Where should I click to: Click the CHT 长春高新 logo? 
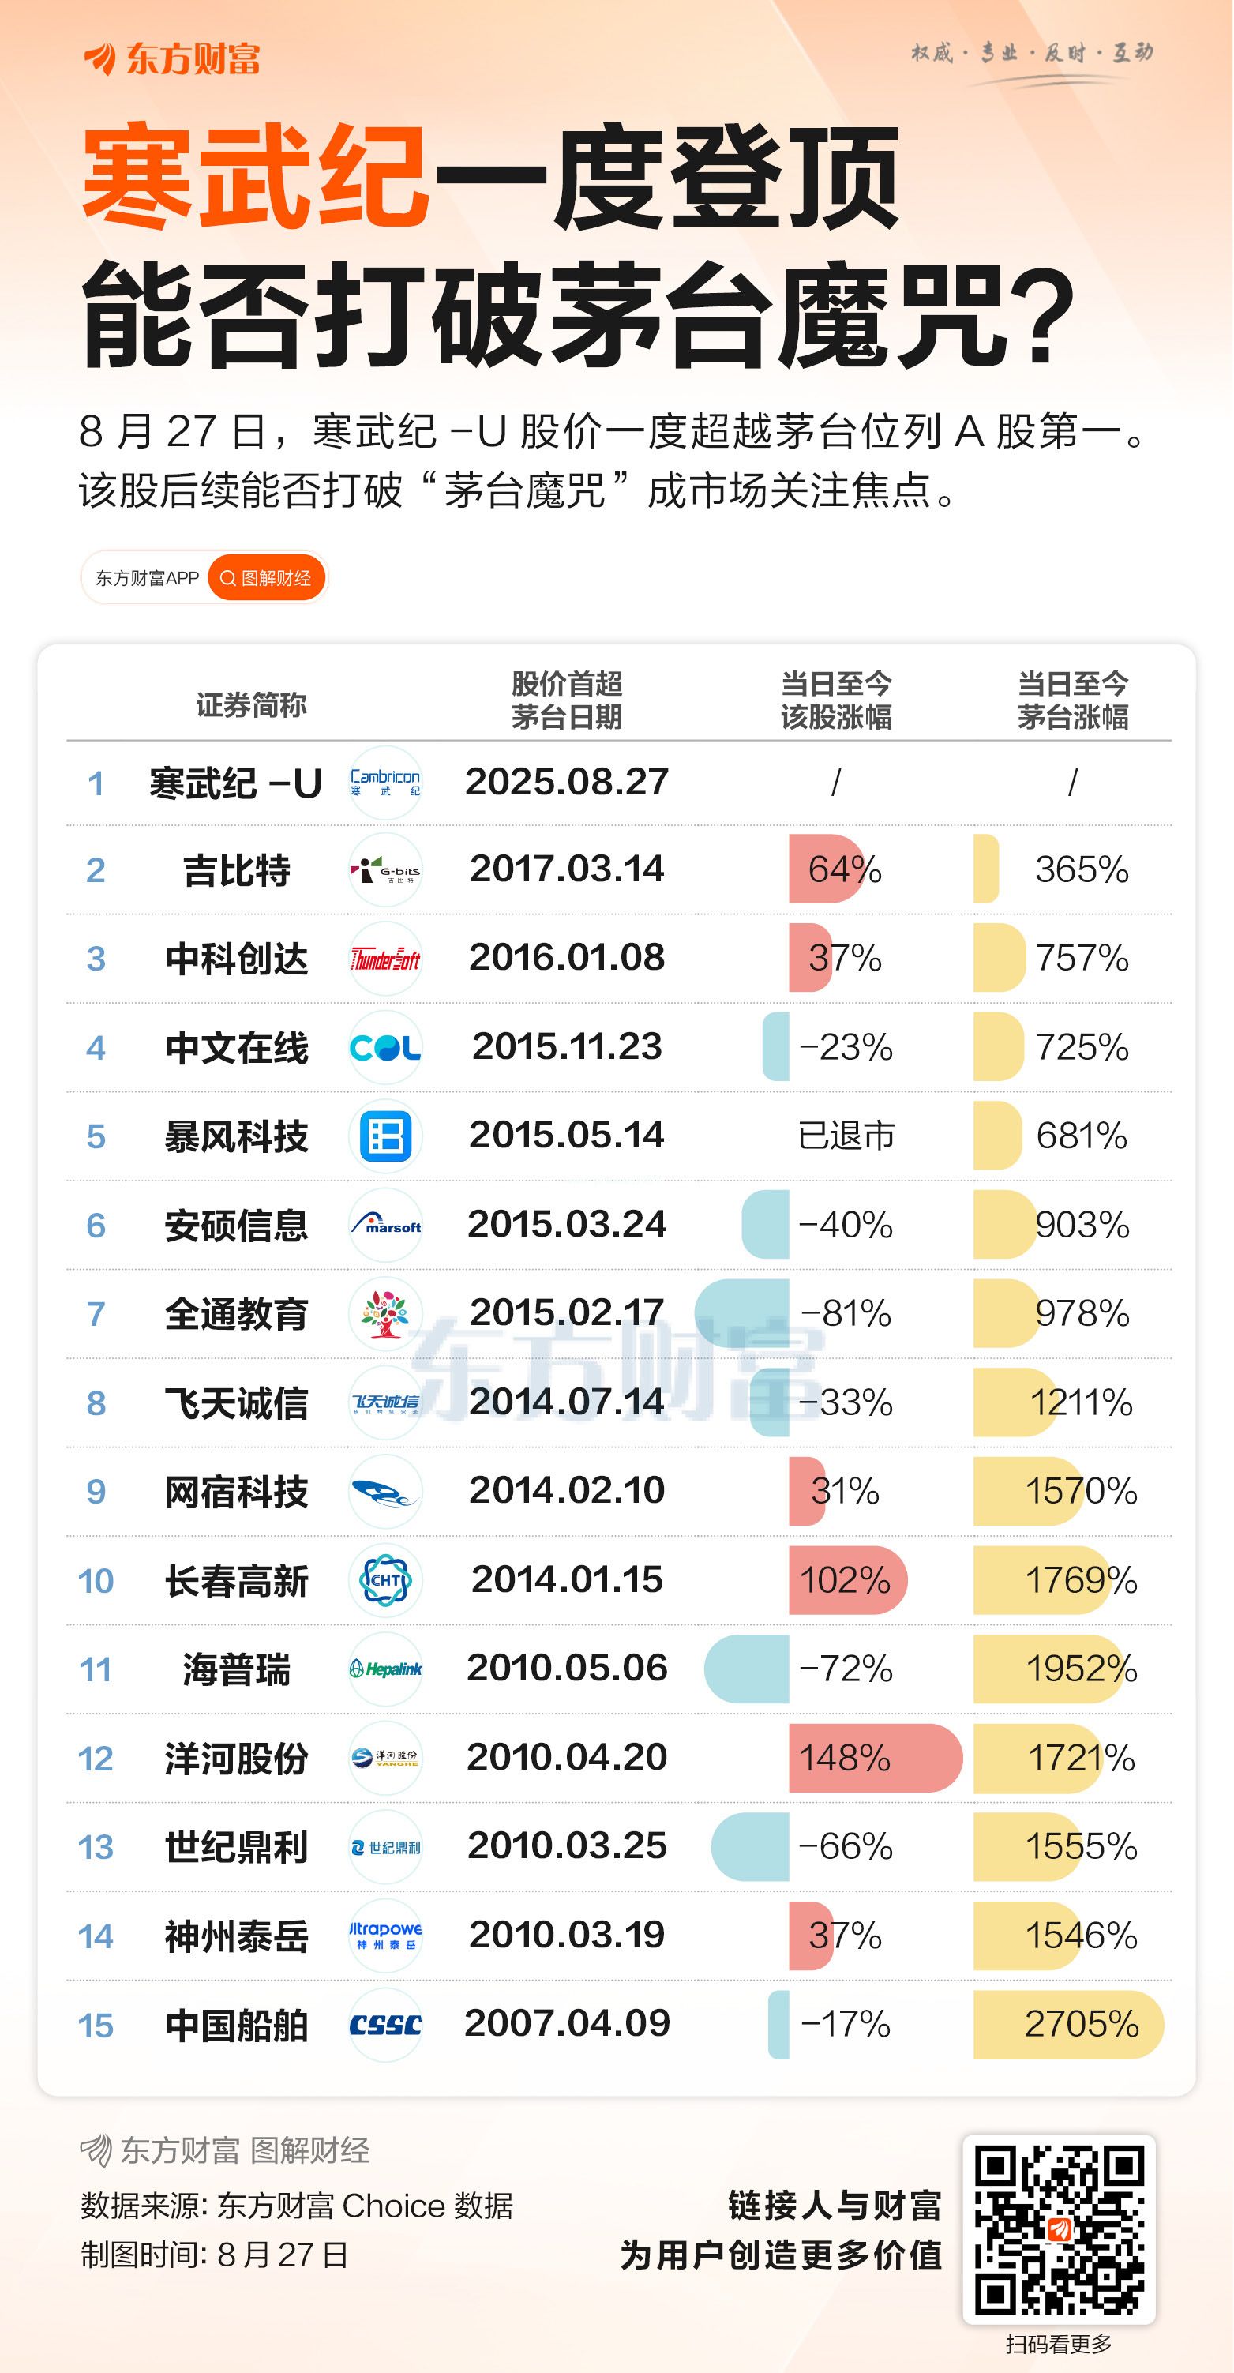click(386, 1581)
